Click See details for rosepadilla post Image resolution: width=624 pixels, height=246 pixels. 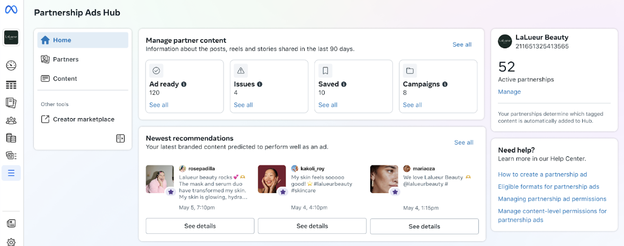pos(200,226)
